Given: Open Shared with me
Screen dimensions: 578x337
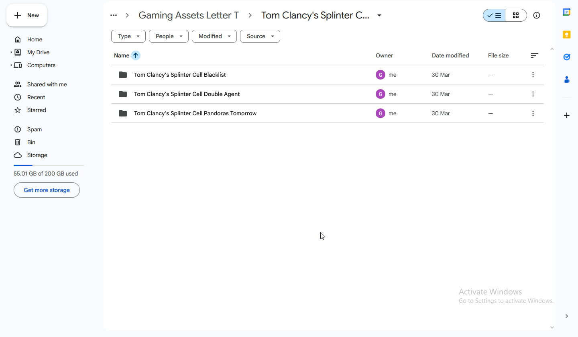Looking at the screenshot, I should coord(47,84).
